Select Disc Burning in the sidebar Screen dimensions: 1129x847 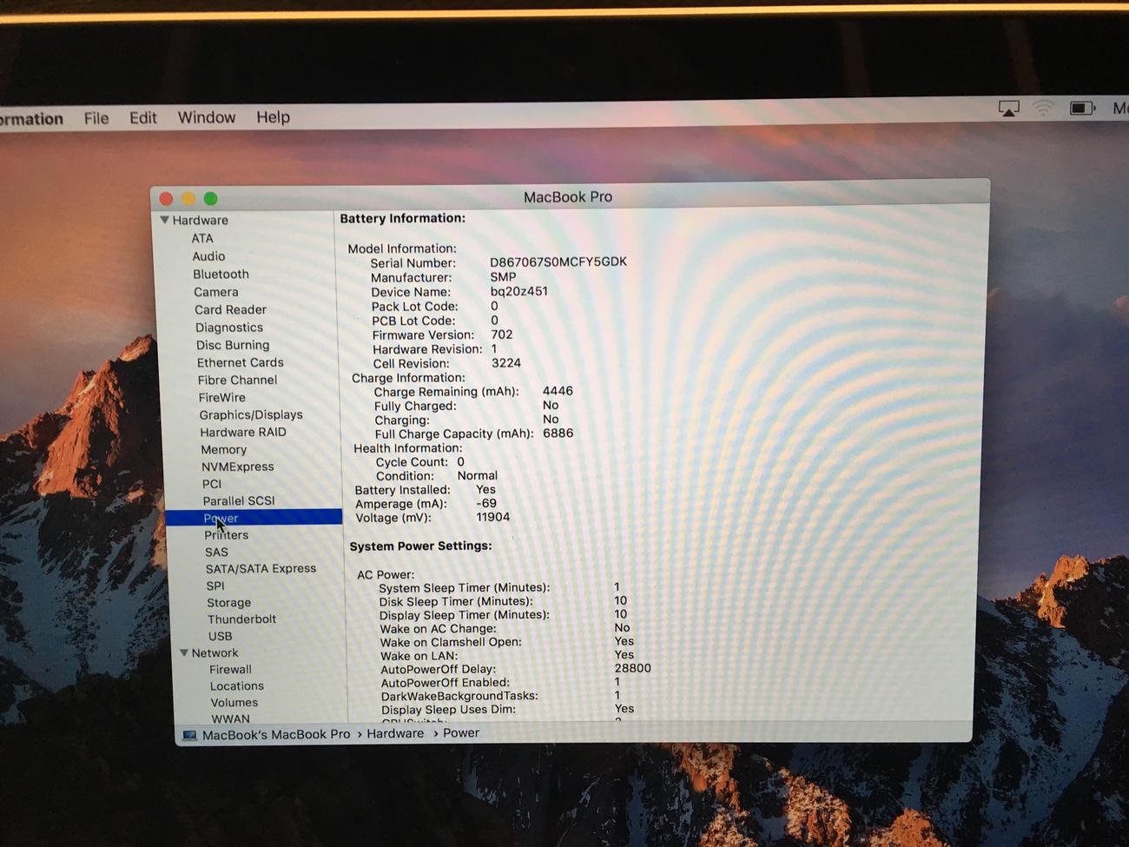pos(233,345)
